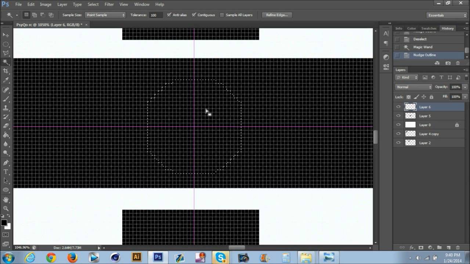Select the Elliptical Marquee tool
The height and width of the screenshot is (264, 470).
(6, 44)
